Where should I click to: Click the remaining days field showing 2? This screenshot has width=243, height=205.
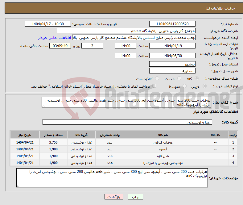[92, 46]
